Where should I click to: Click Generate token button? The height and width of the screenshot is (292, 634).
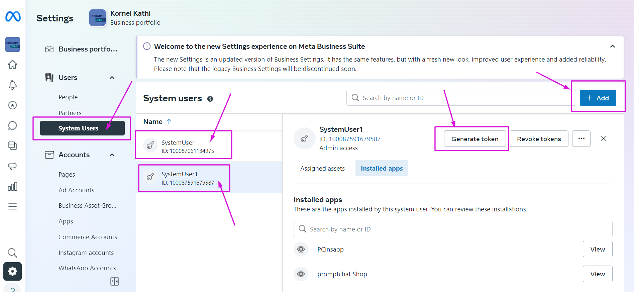point(475,139)
